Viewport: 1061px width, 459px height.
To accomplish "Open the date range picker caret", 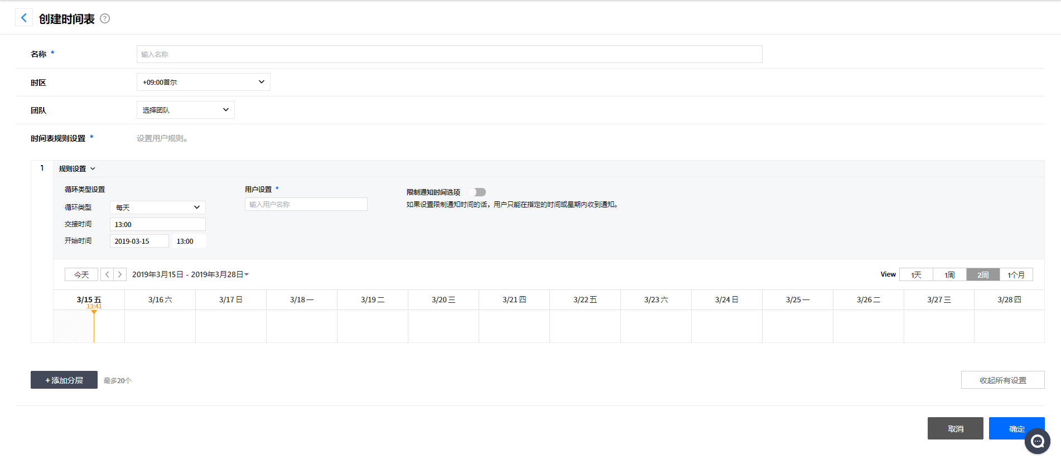I will pos(247,274).
